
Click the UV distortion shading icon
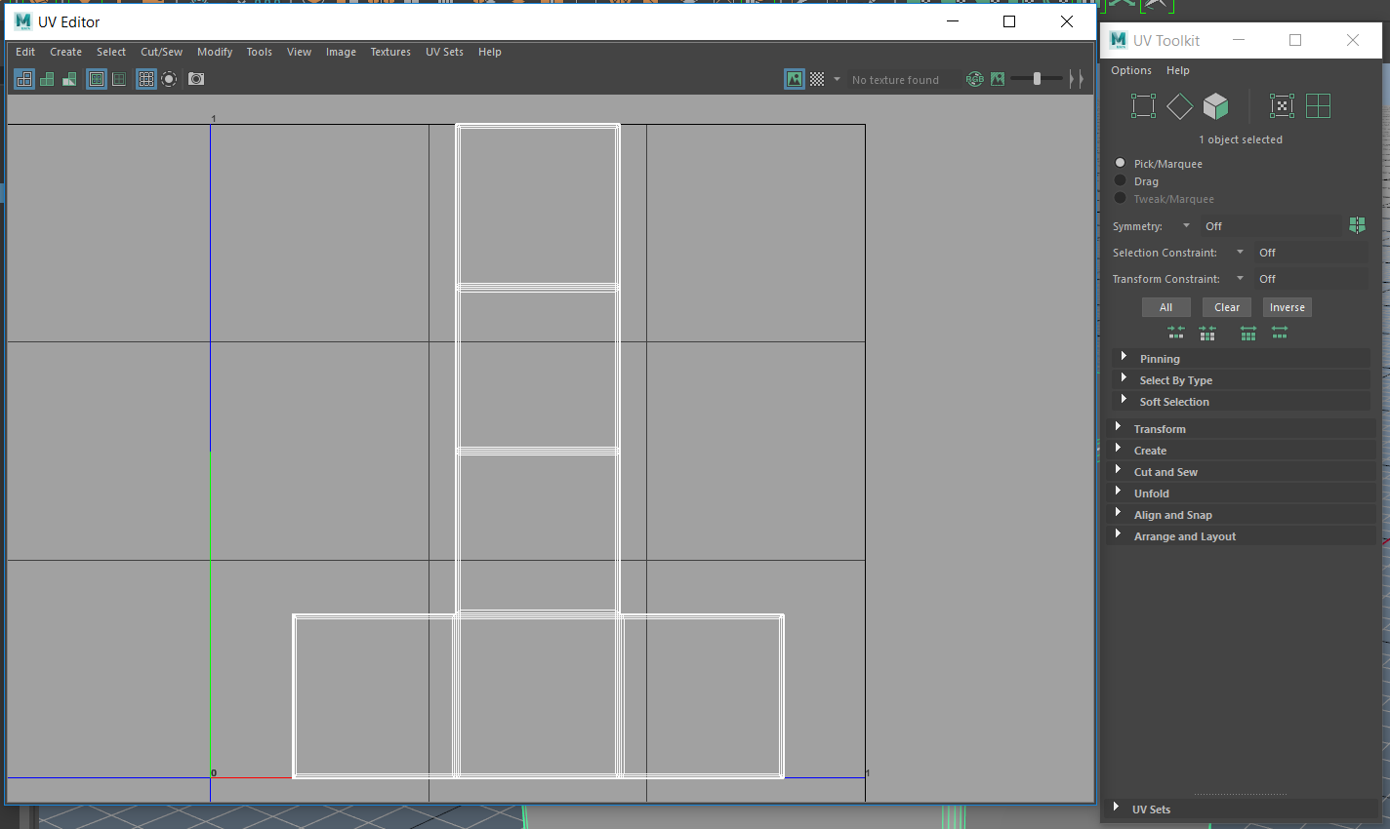click(69, 79)
